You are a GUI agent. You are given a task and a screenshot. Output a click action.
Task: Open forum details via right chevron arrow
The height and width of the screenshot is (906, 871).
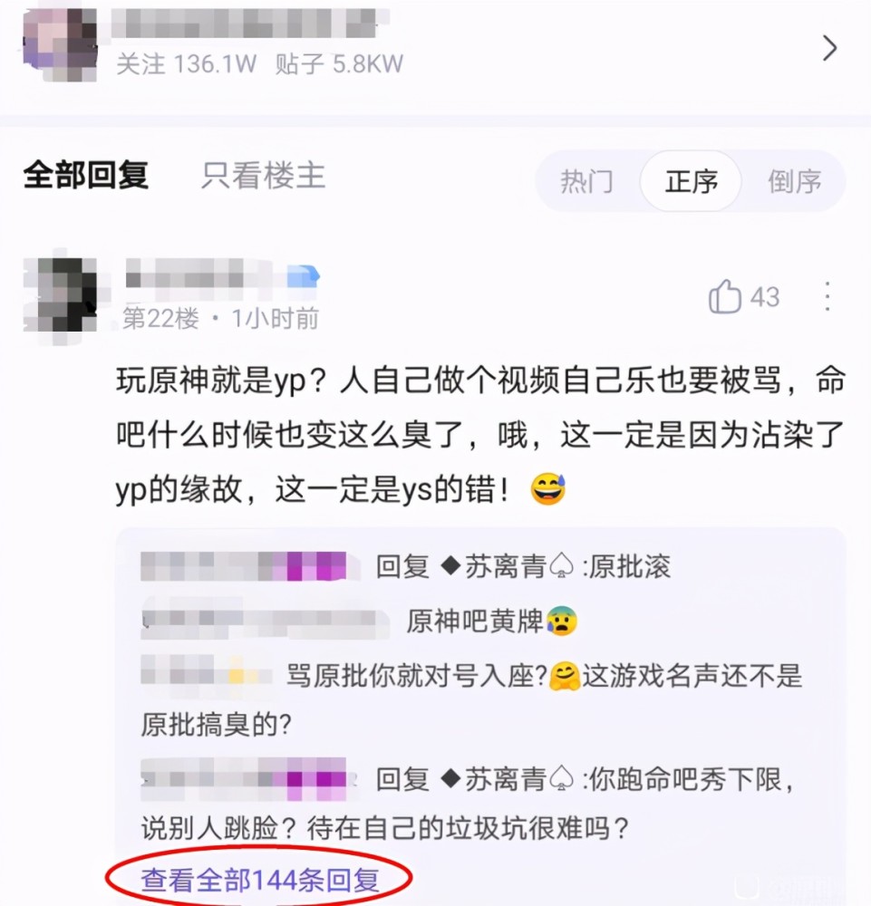pyautogui.click(x=830, y=49)
